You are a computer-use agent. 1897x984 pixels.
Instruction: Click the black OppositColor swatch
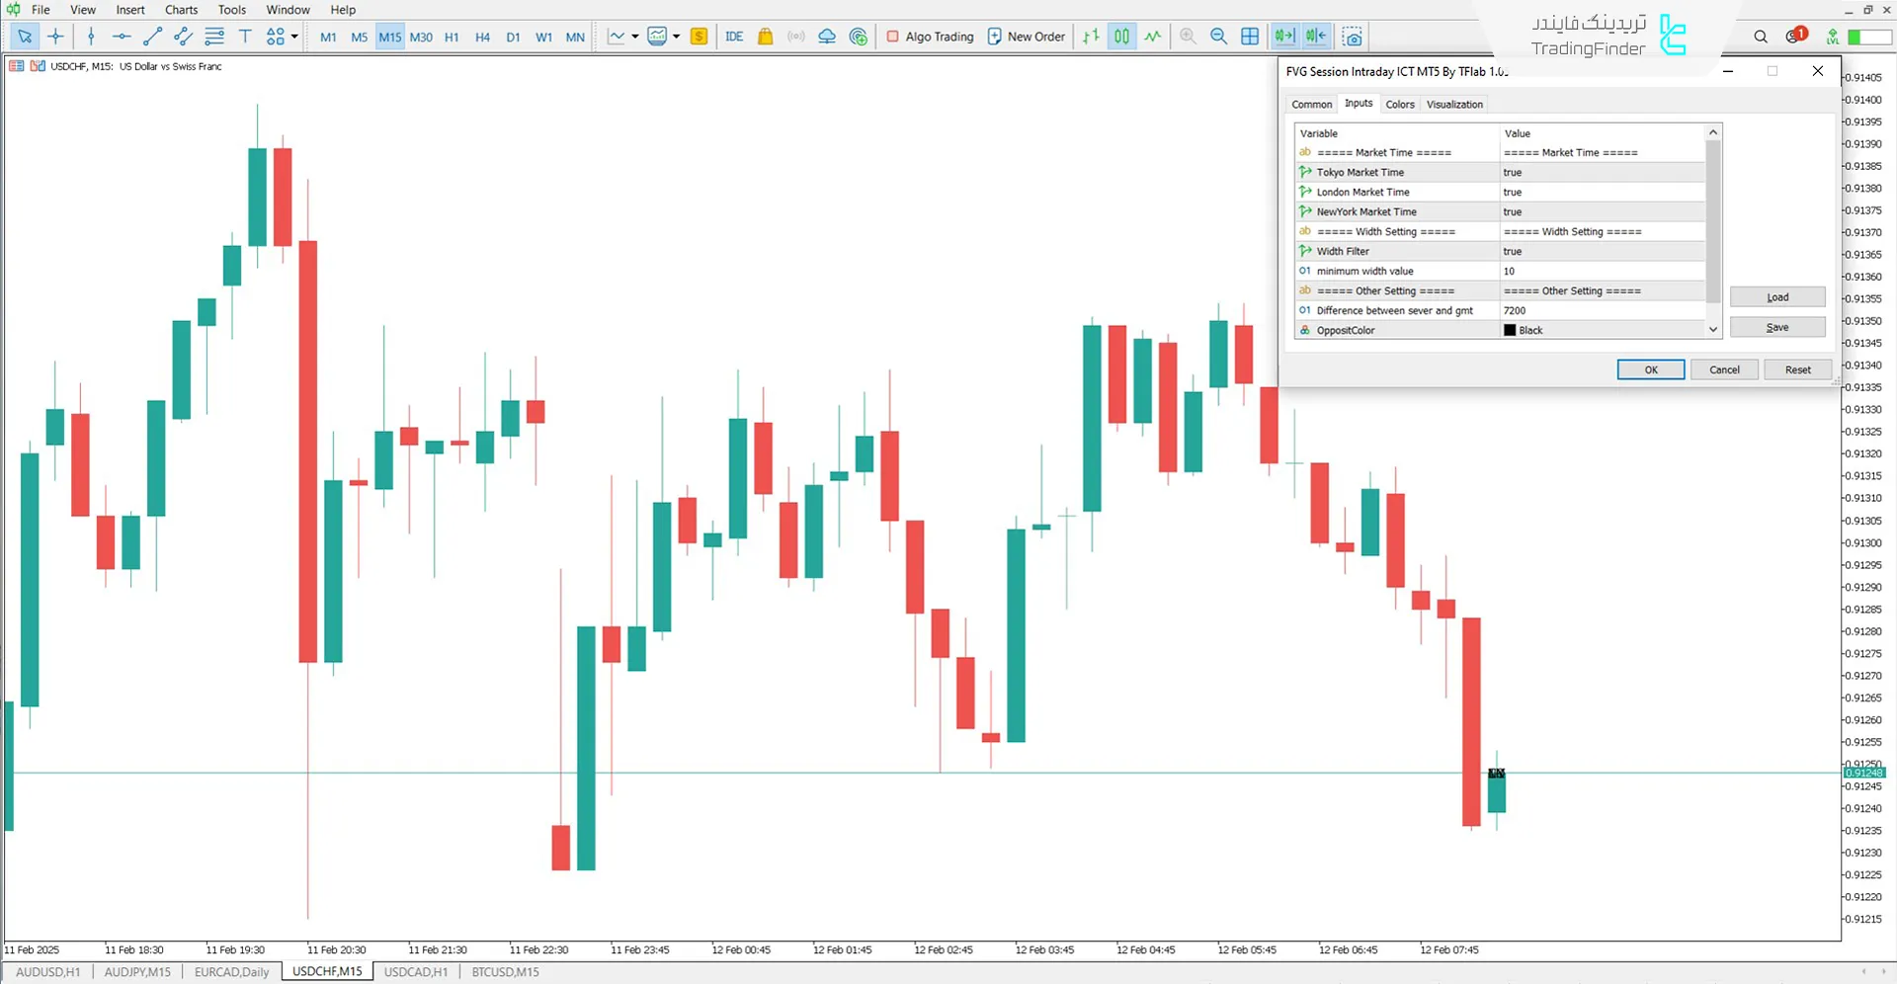[x=1509, y=330]
